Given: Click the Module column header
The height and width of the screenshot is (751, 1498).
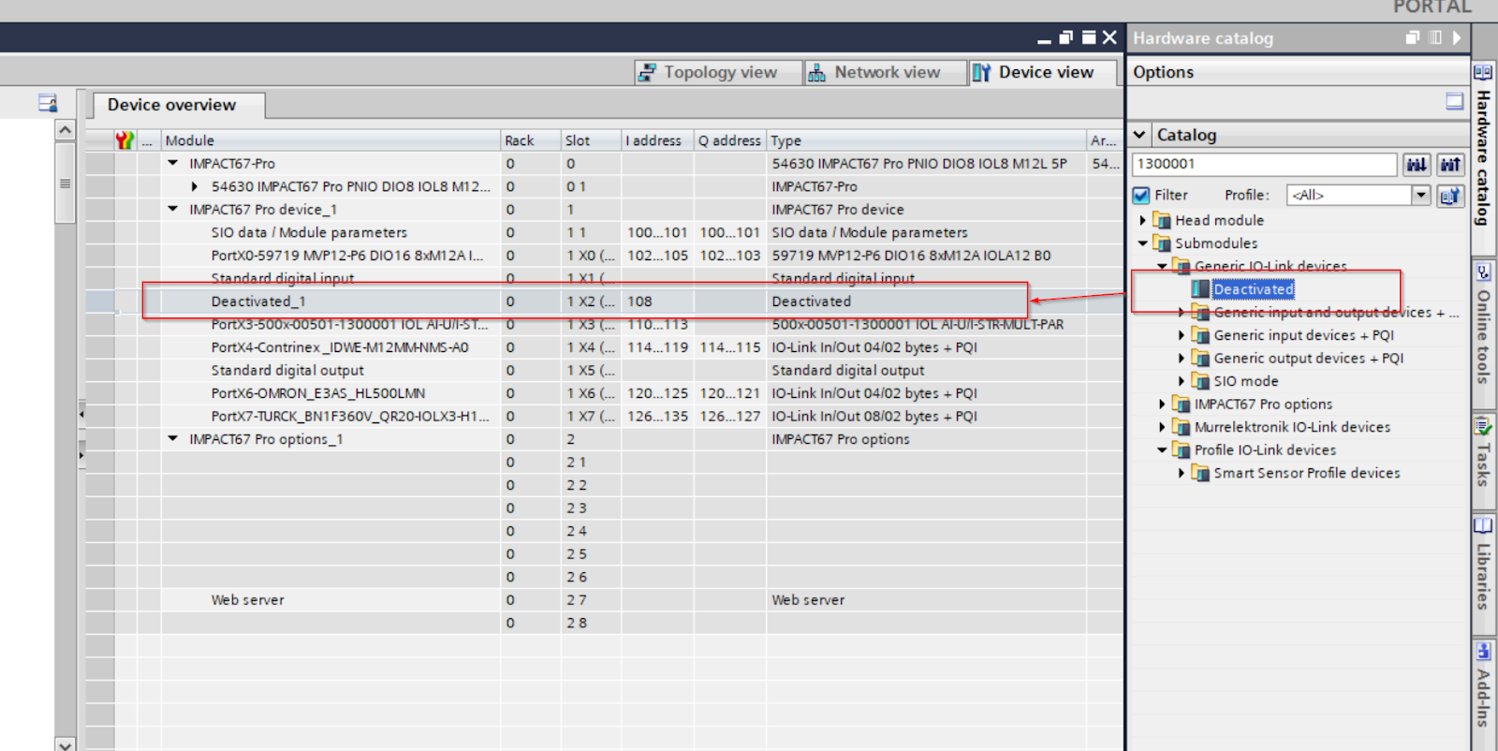Looking at the screenshot, I should (x=330, y=140).
